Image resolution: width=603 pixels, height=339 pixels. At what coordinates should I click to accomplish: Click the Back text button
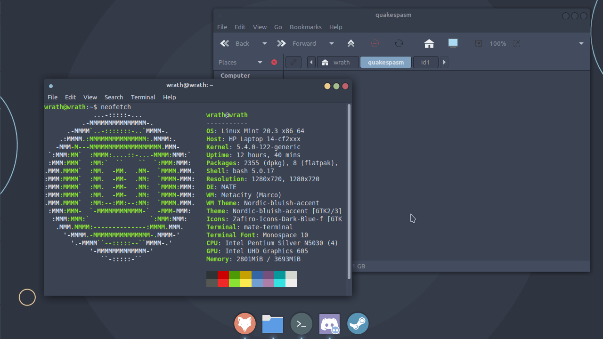(242, 43)
